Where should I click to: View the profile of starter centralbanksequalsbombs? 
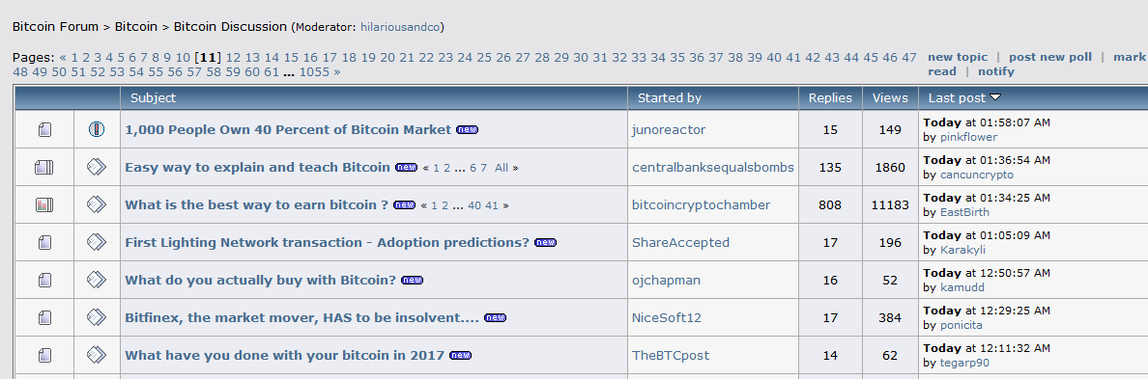point(713,167)
